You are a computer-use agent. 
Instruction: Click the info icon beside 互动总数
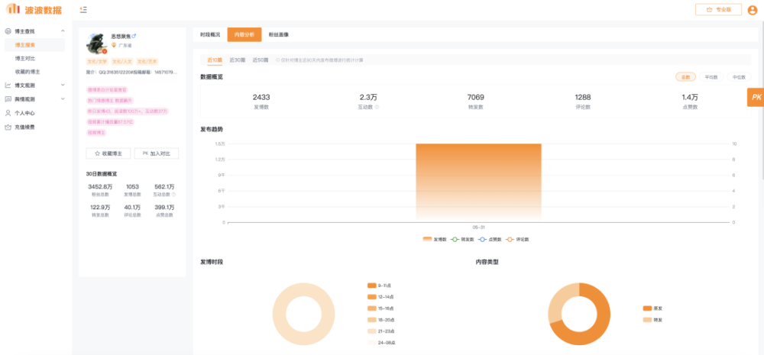[174, 195]
